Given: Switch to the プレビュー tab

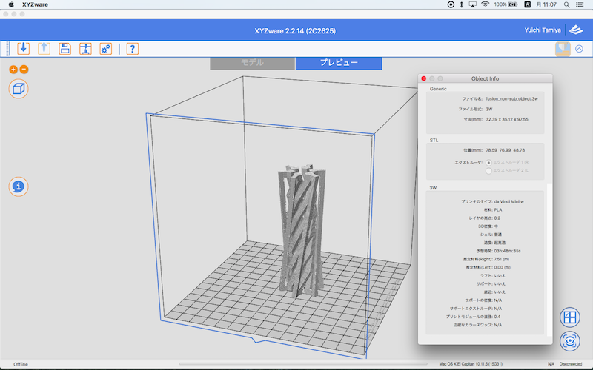Looking at the screenshot, I should tap(339, 63).
